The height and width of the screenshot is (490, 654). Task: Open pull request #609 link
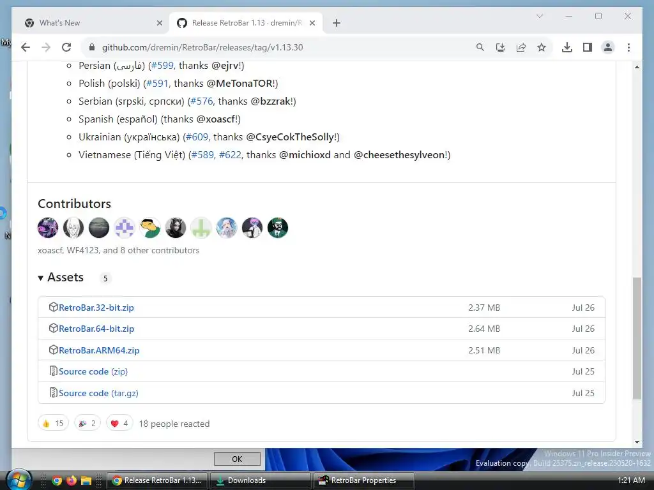point(197,137)
